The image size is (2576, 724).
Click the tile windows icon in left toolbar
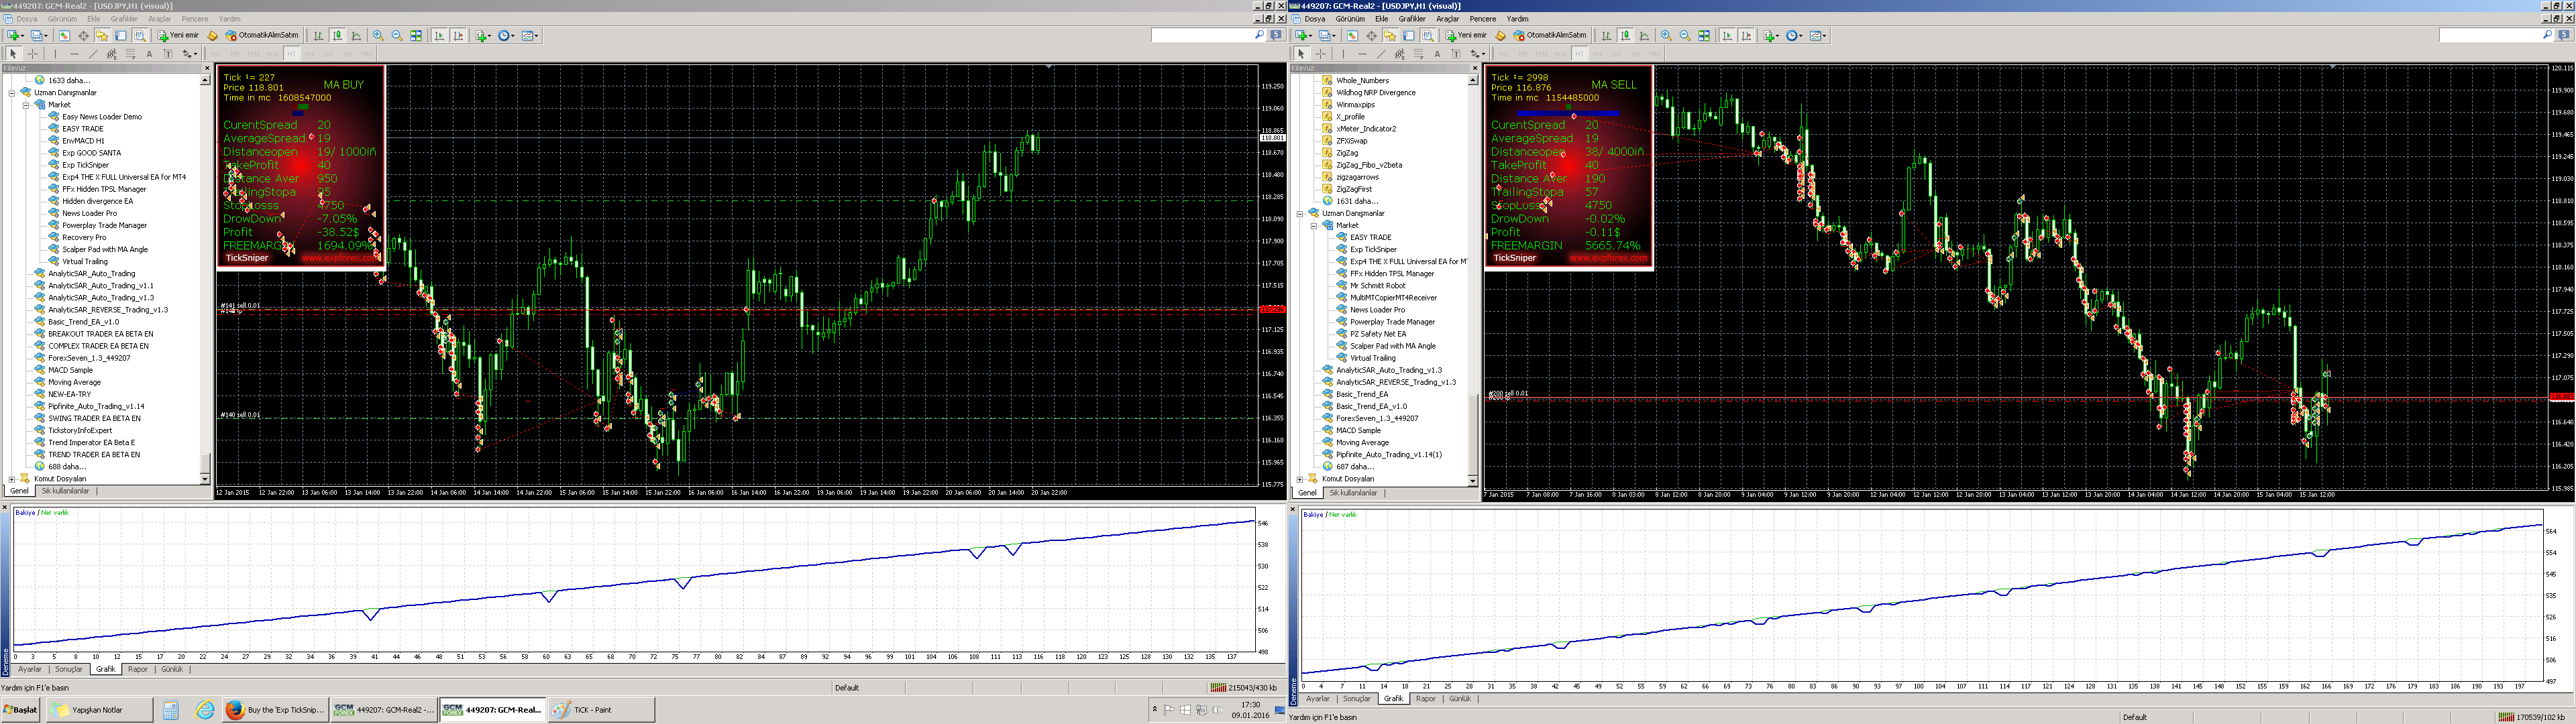click(x=416, y=36)
